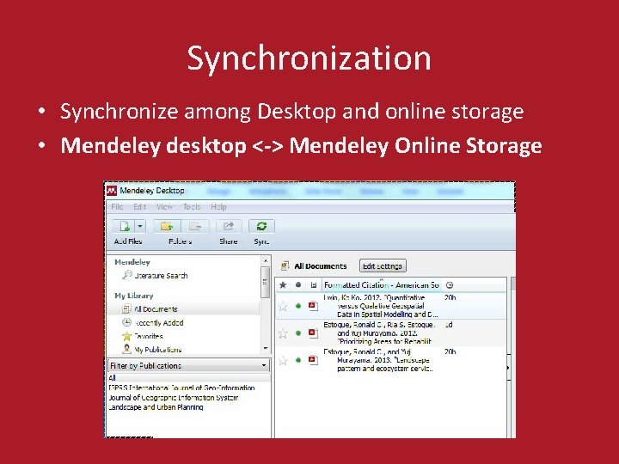Open the Filter by Publications dropdown
The width and height of the screenshot is (619, 464).
tap(188, 366)
